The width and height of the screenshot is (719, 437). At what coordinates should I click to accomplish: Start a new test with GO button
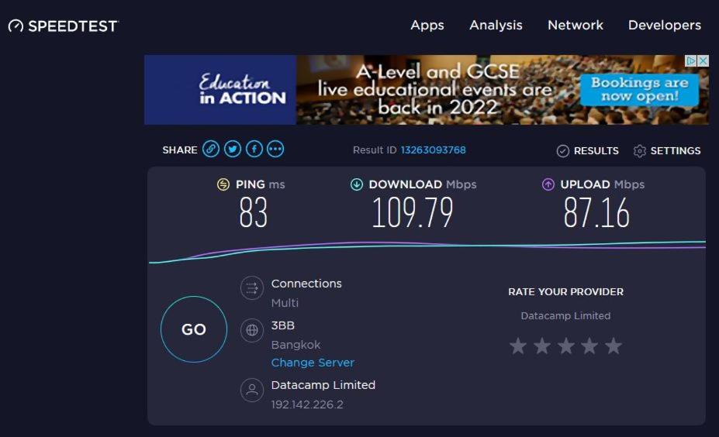click(194, 329)
